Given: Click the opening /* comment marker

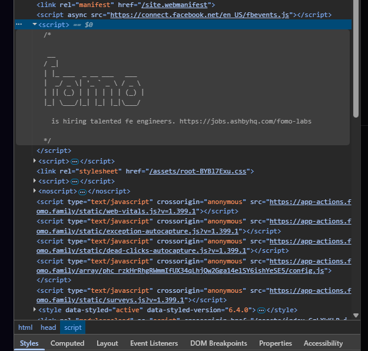Looking at the screenshot, I should click(48, 35).
